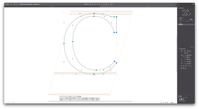
Task: Set top-right transformation origin grid point
Action: [182, 50]
